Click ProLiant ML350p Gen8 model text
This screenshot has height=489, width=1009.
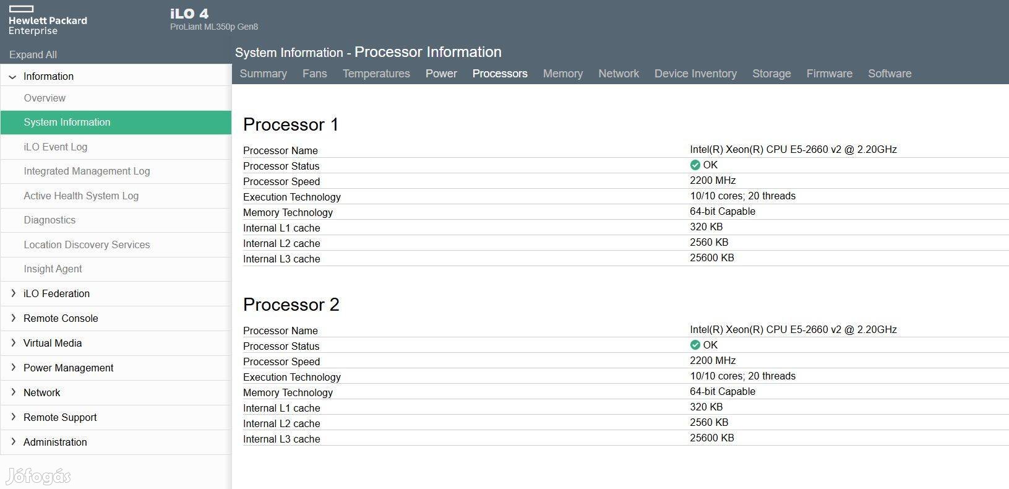point(214,27)
